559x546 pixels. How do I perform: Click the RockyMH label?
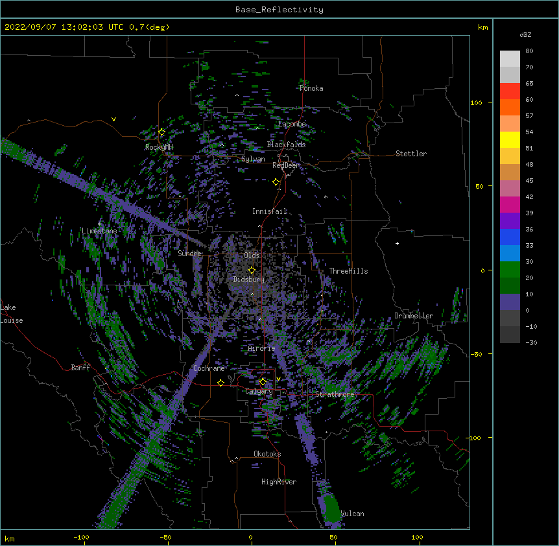coord(159,147)
